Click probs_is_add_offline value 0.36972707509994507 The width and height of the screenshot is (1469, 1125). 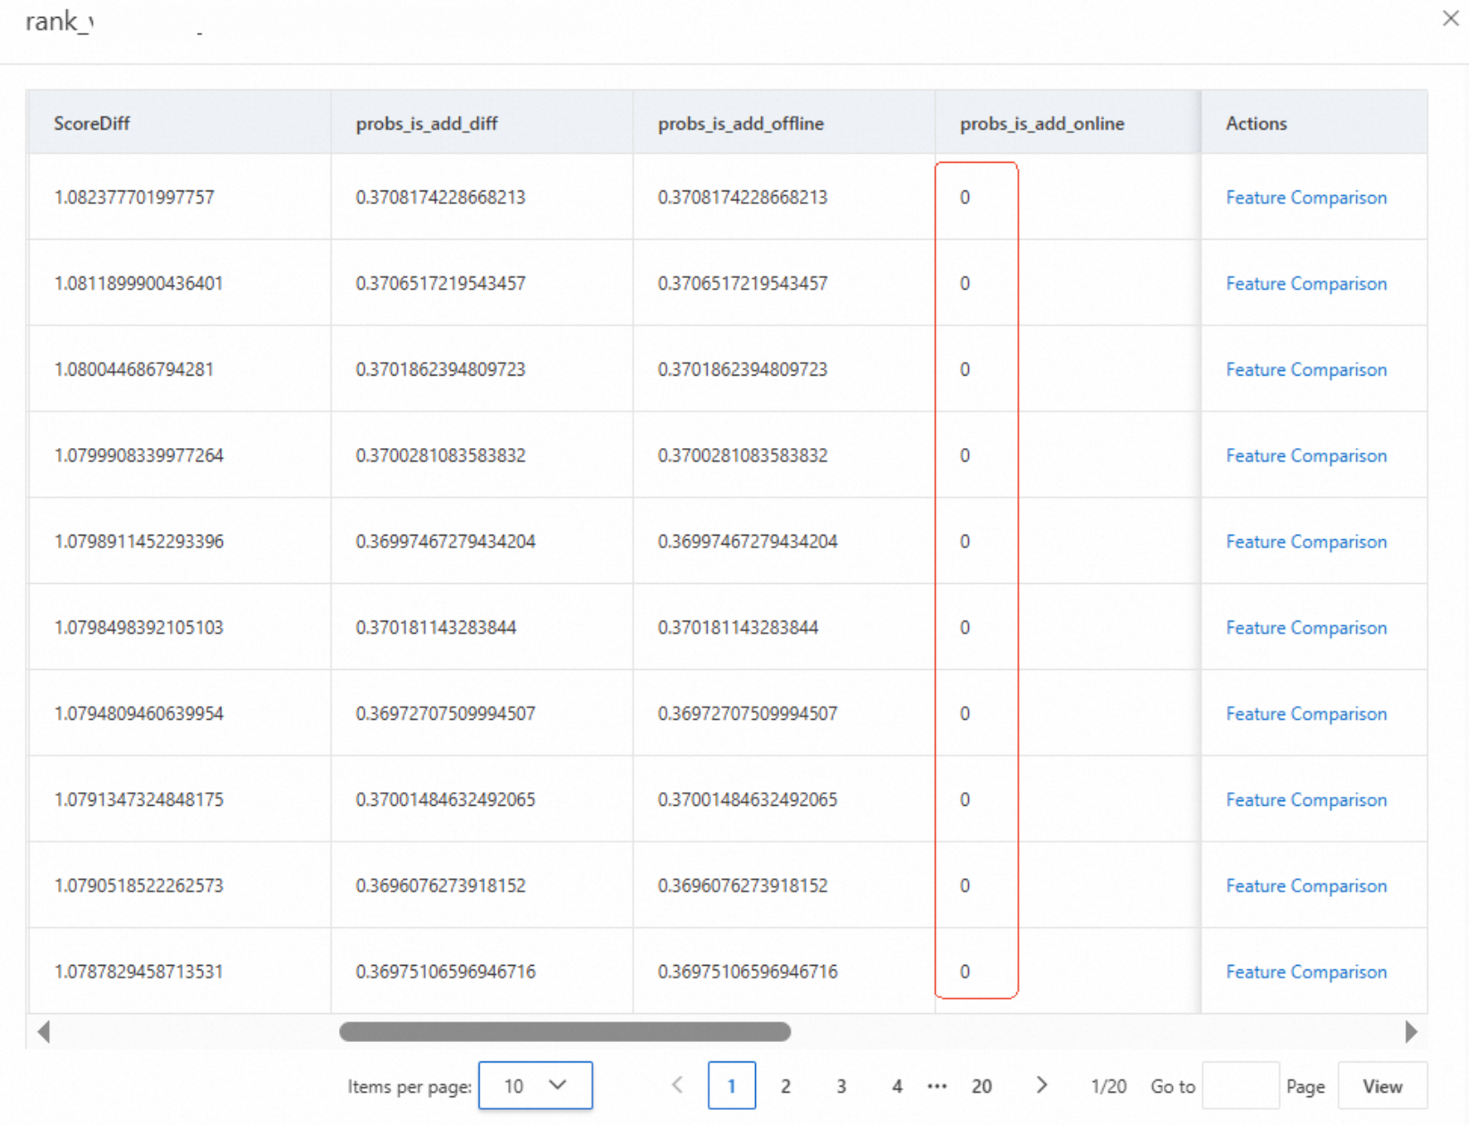tap(748, 714)
